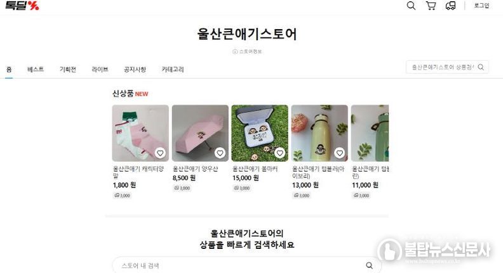Open the 공지사항 tab
The image size is (503, 273).
point(135,69)
